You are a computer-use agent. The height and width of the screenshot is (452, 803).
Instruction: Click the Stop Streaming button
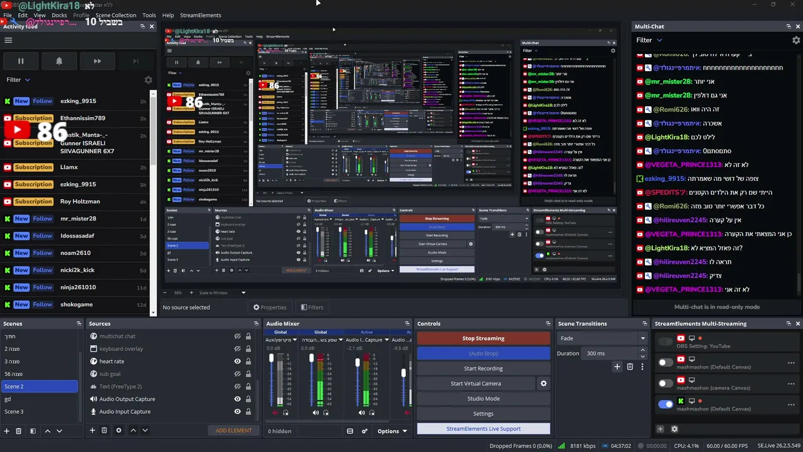coord(484,338)
